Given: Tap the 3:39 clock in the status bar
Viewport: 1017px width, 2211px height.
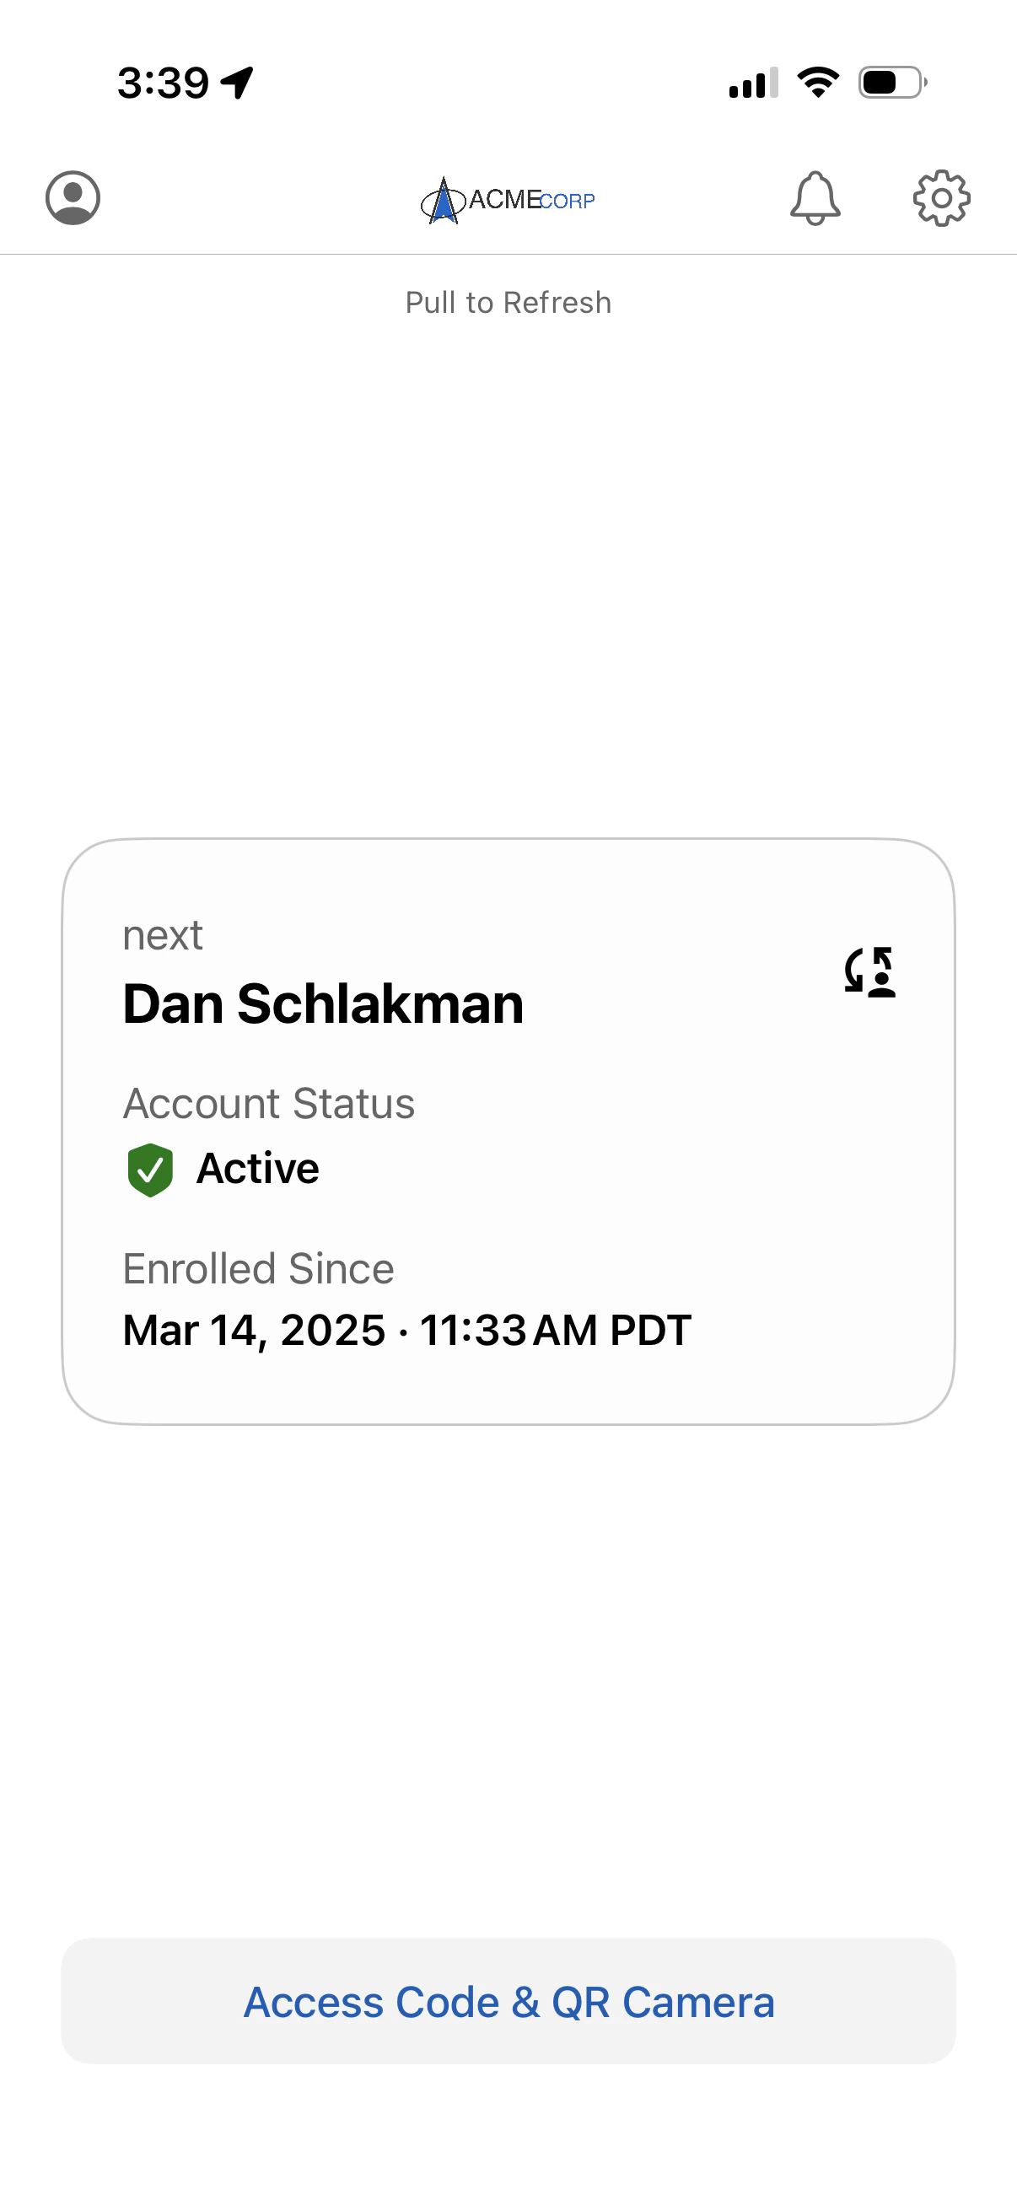Looking at the screenshot, I should point(163,83).
